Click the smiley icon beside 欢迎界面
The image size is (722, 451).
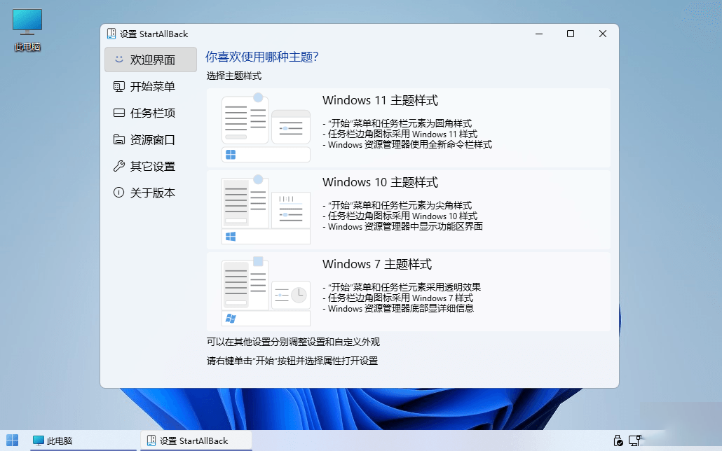118,60
